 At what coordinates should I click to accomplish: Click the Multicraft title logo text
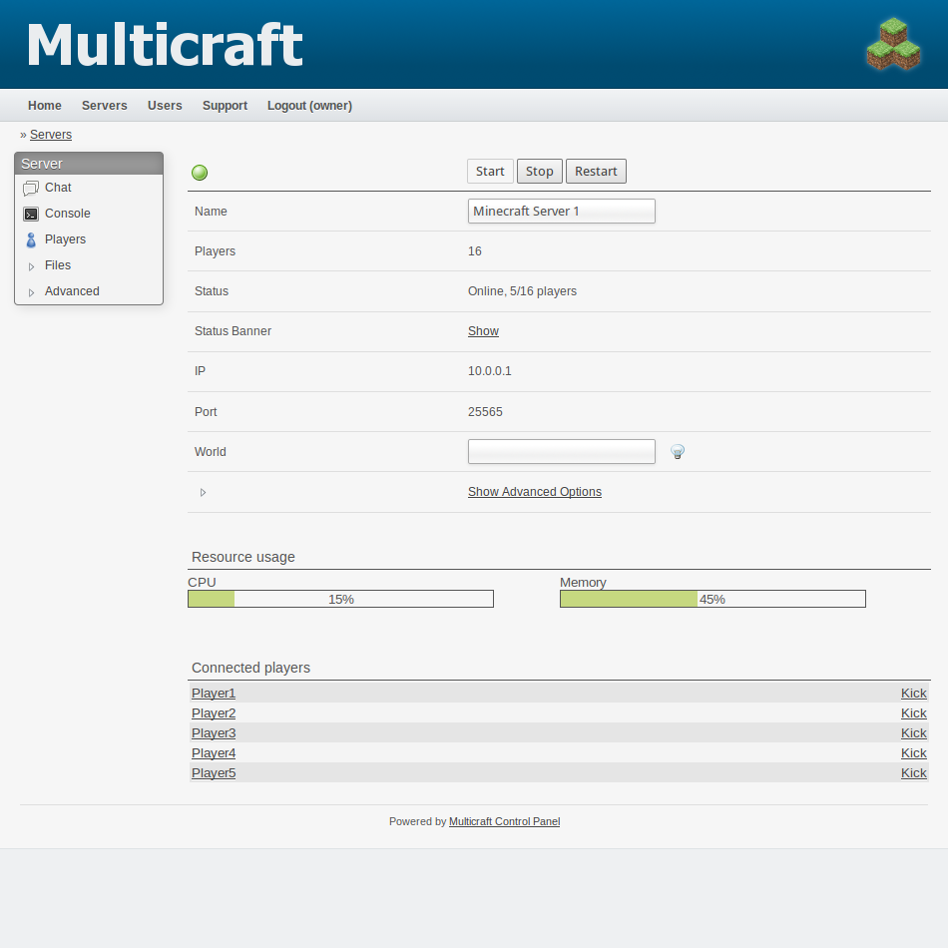click(165, 45)
